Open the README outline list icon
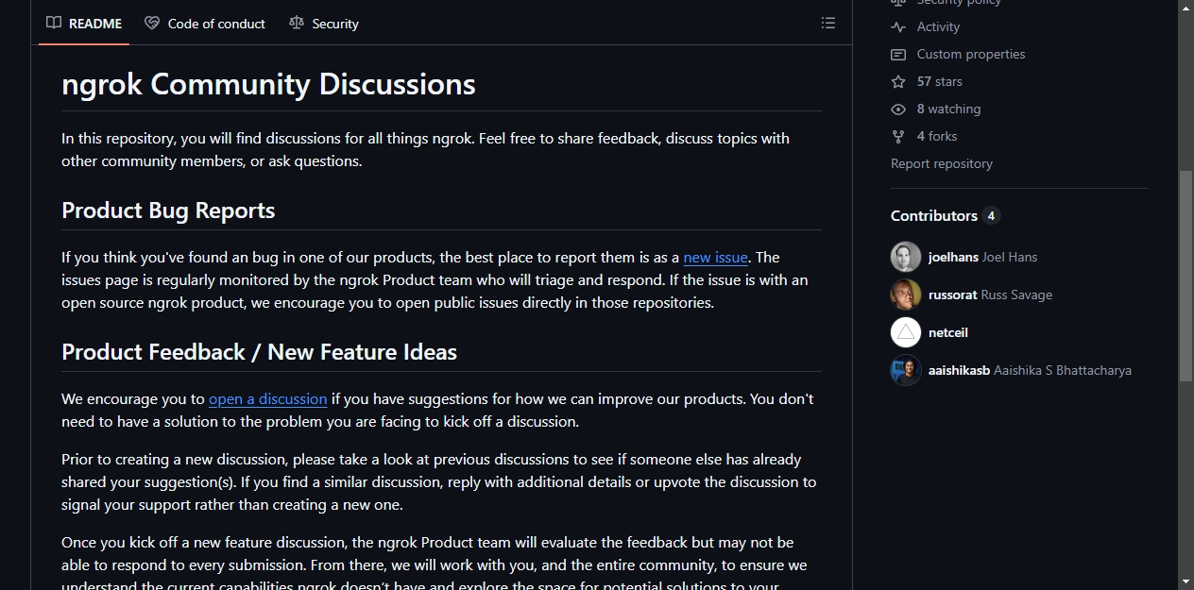The image size is (1194, 590). [x=828, y=23]
